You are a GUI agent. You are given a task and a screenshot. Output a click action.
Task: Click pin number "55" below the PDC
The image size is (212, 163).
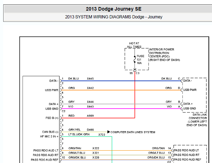131,73
